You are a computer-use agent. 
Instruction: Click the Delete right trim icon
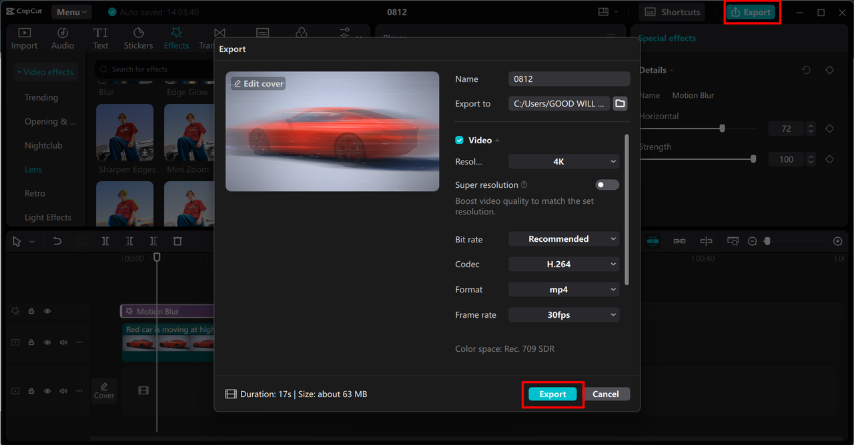coord(153,241)
